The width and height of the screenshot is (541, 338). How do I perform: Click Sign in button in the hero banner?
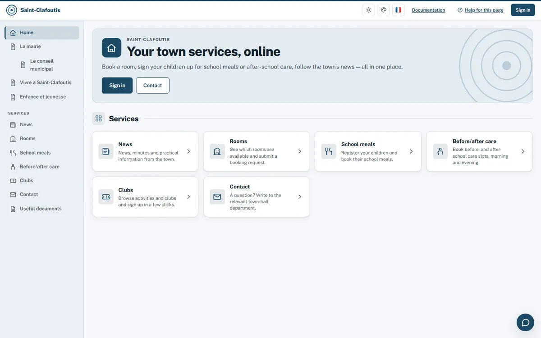(x=117, y=86)
